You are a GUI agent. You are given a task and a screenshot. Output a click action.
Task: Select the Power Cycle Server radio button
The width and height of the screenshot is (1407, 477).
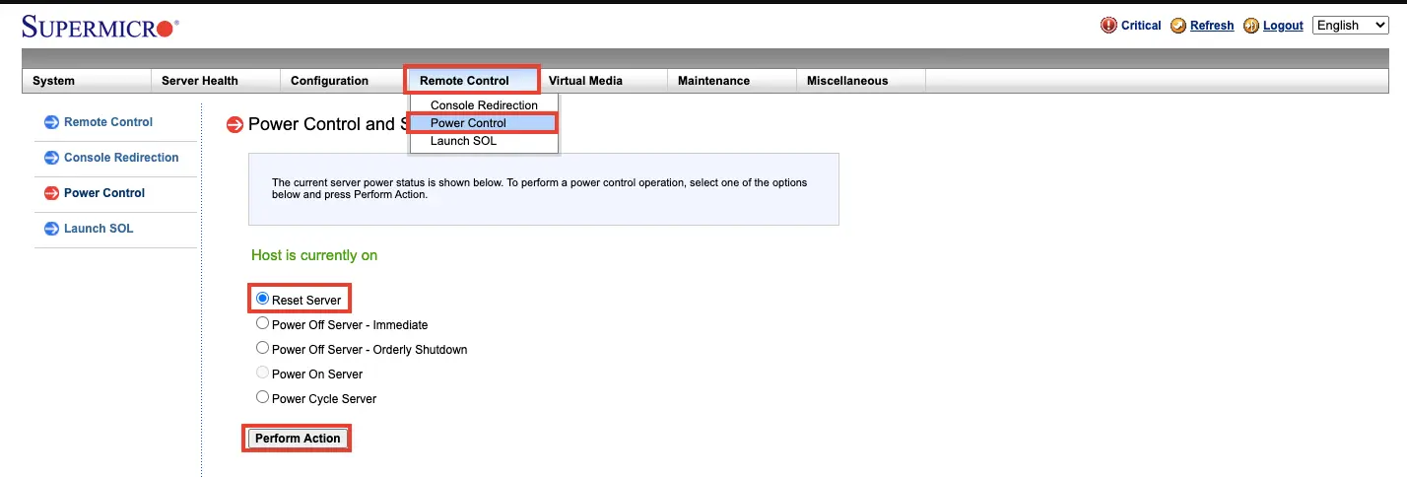tap(262, 396)
